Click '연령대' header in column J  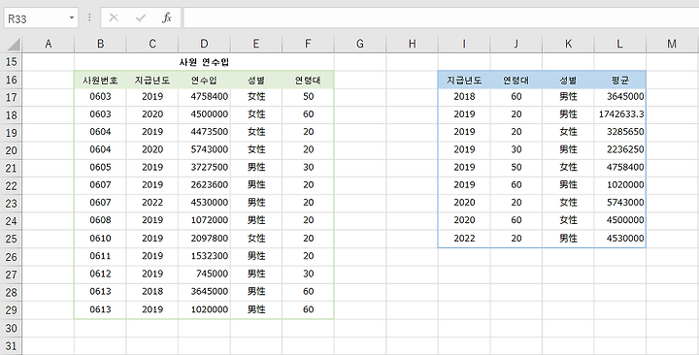(x=516, y=81)
